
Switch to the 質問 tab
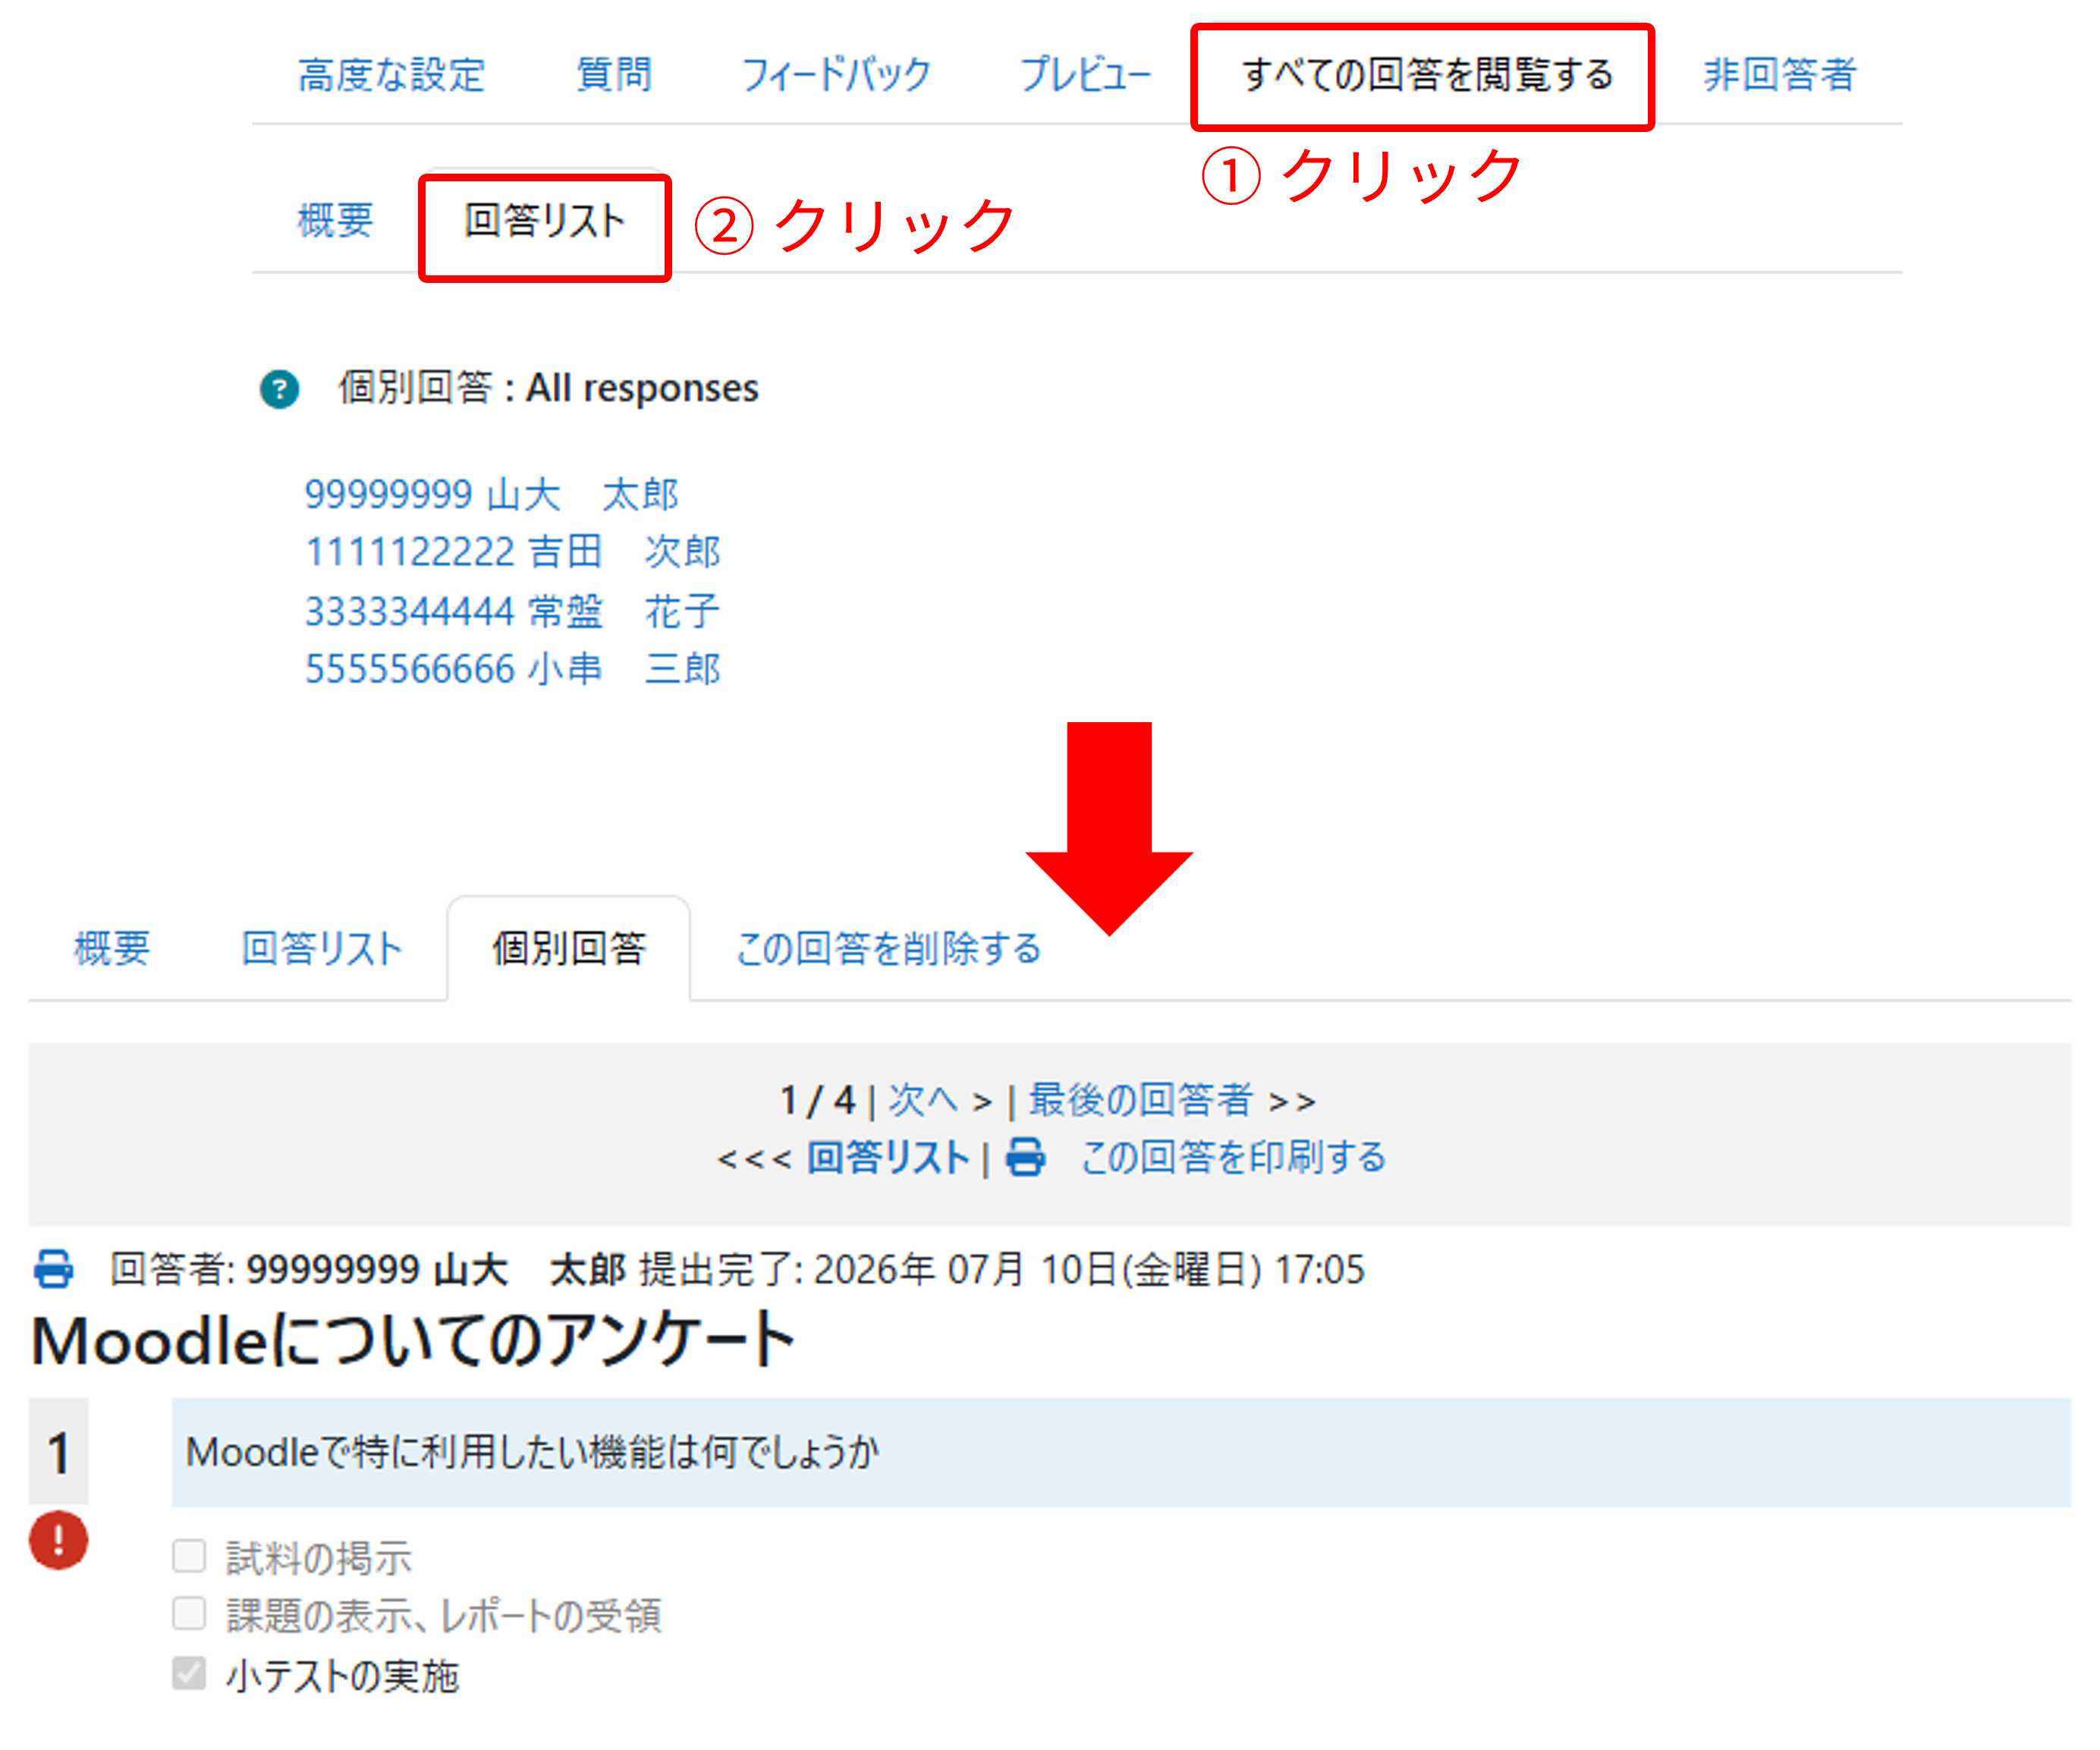[614, 75]
